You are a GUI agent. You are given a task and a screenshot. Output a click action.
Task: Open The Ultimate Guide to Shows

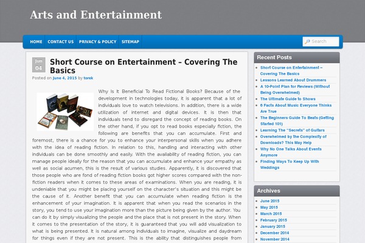pos(288,99)
